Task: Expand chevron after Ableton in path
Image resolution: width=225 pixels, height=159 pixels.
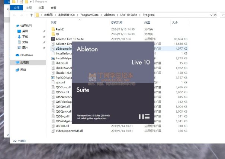Action: tap(118, 15)
